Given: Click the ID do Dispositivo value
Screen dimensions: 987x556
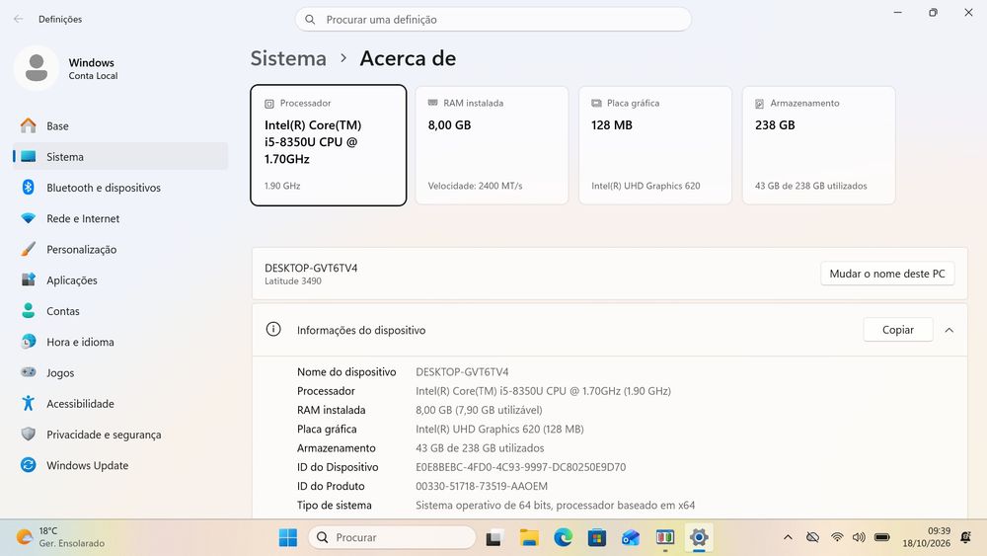Looking at the screenshot, I should (x=520, y=467).
